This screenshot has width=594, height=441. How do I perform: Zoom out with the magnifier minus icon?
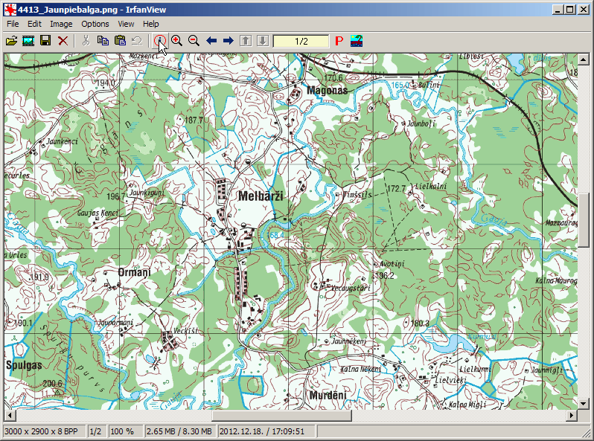[x=194, y=40]
